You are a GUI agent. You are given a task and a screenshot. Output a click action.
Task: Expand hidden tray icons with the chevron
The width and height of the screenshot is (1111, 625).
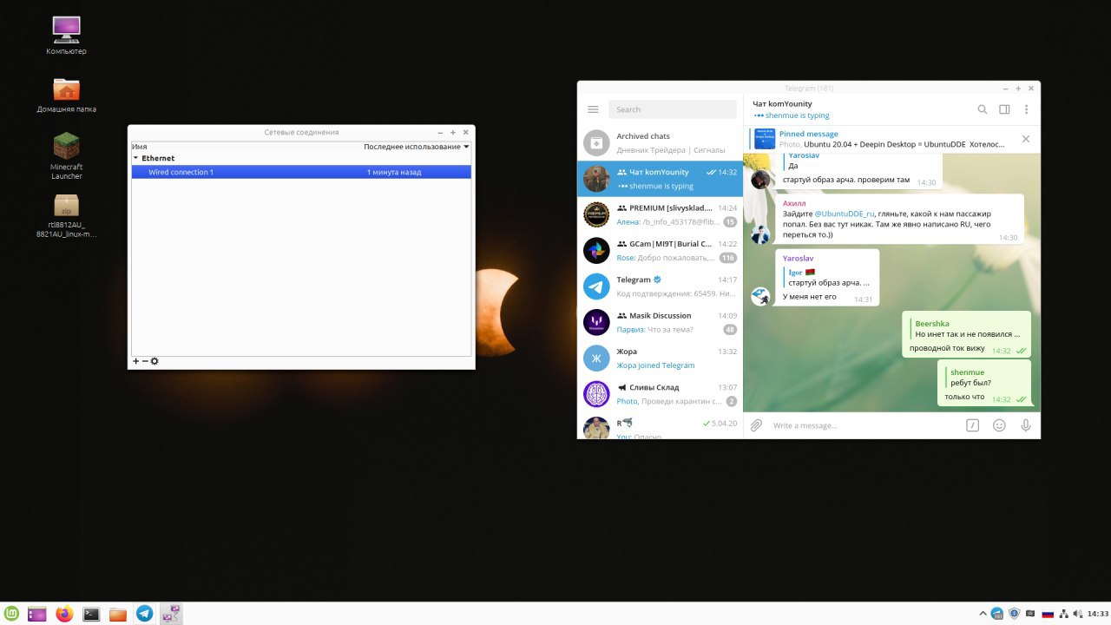982,614
